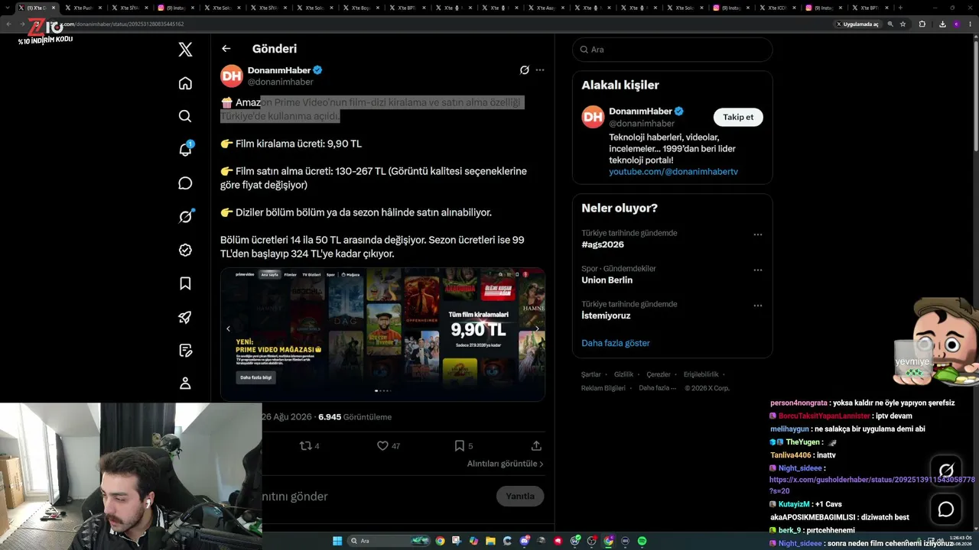Bookmark the post with 5 bookmarks

463,445
